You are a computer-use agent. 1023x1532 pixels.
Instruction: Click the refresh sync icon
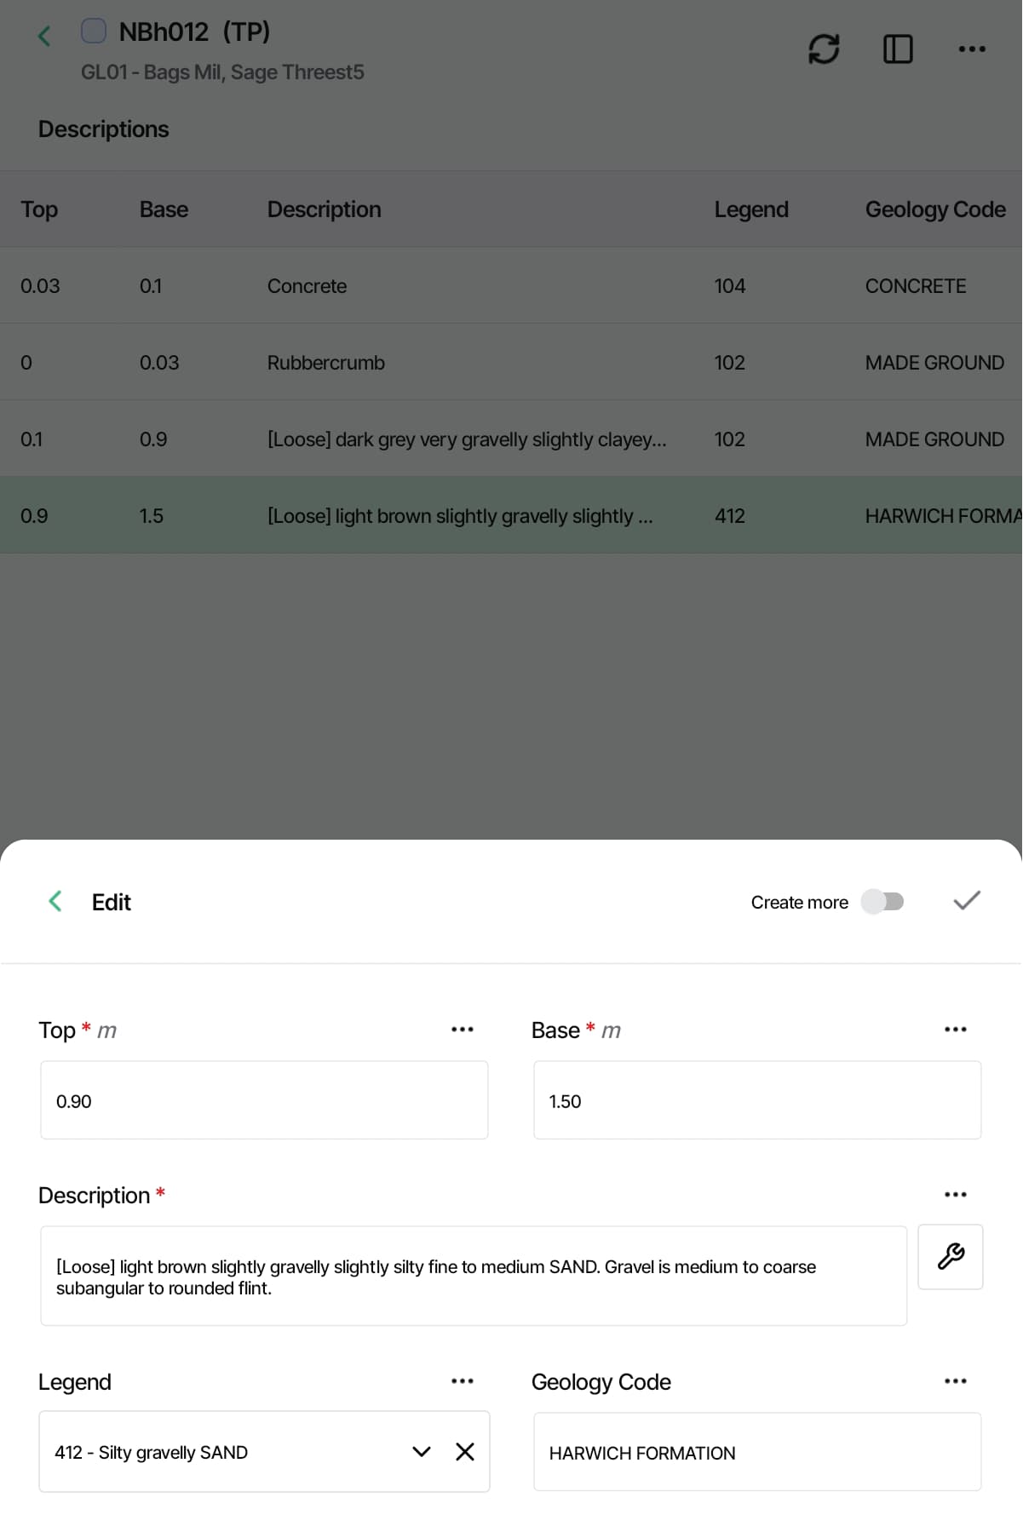(x=824, y=49)
